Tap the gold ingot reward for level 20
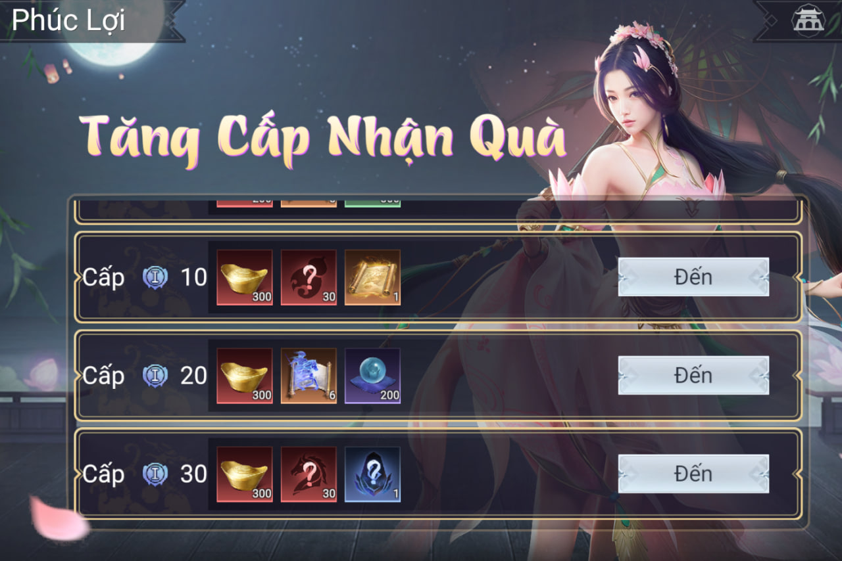842x561 pixels. point(245,376)
